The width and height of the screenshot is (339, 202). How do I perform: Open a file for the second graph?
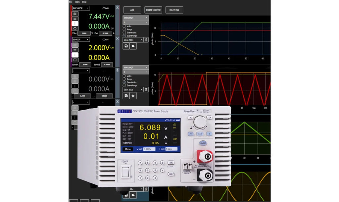pyautogui.click(x=133, y=96)
